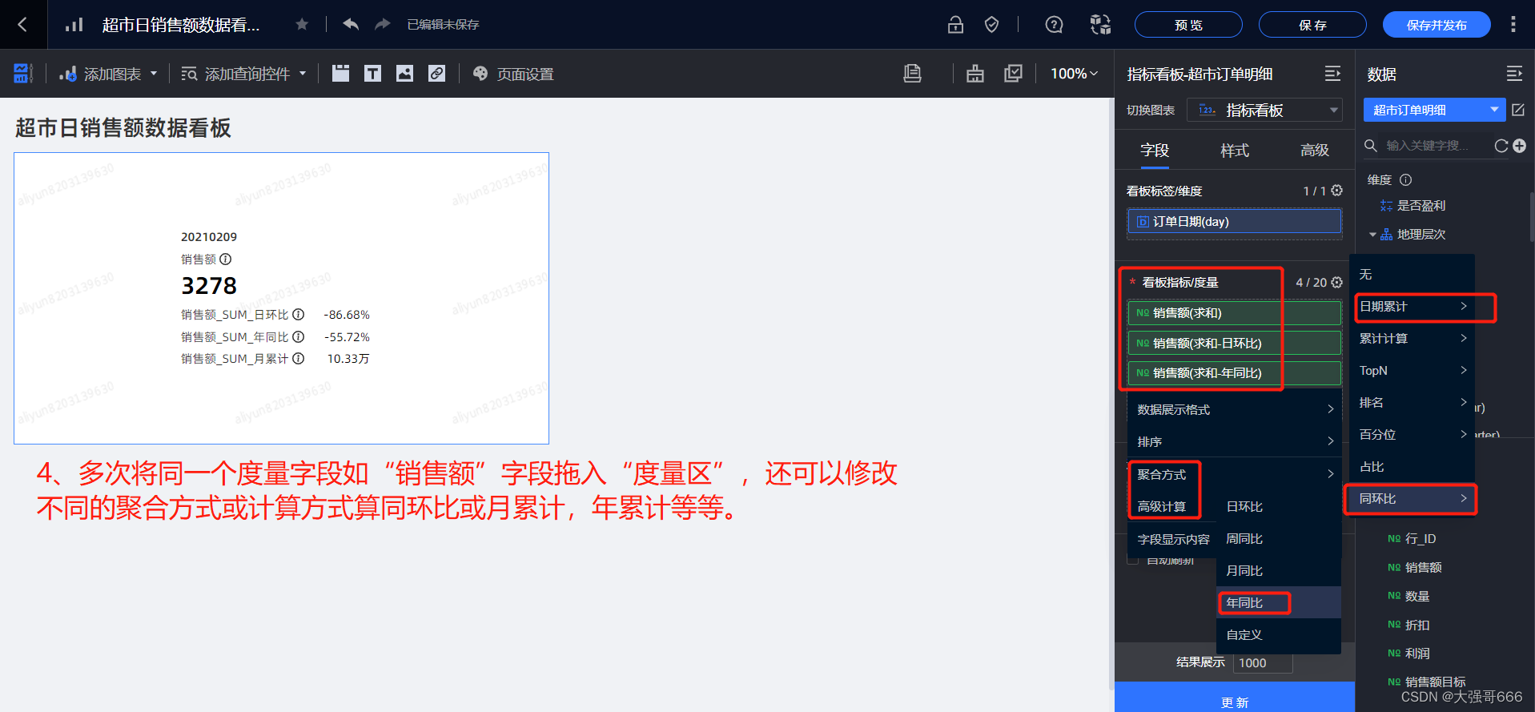Open the 超市订单明细 dataset dropdown

[x=1435, y=110]
